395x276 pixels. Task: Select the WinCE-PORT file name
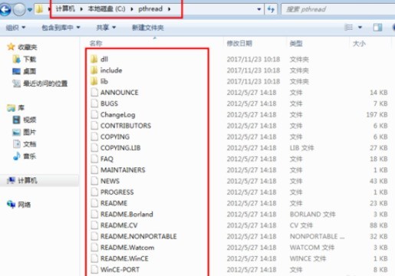click(120, 269)
